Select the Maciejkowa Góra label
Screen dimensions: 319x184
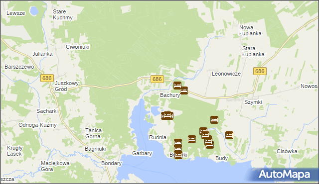point(55,166)
